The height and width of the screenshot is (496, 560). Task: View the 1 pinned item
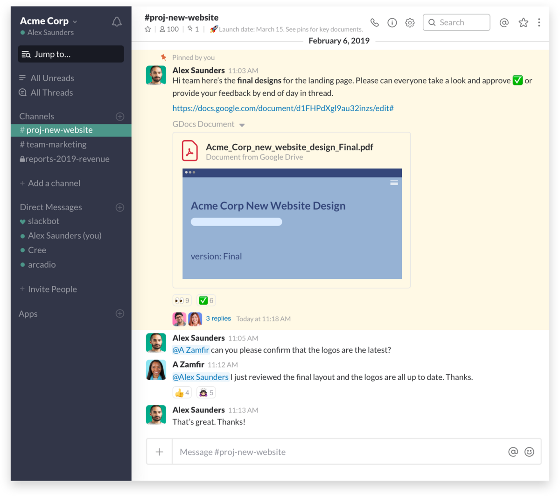193,29
